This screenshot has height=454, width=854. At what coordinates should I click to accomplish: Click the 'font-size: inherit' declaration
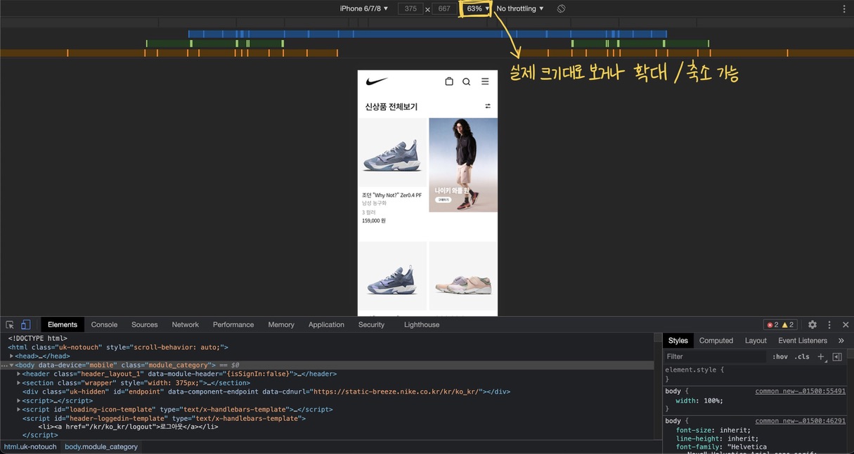713,430
